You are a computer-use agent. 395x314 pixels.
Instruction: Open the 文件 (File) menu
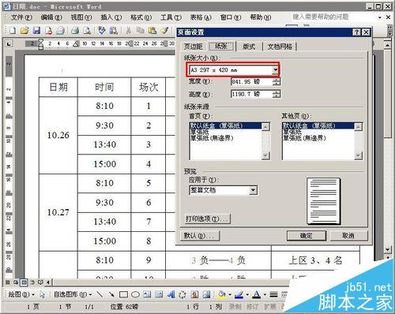tap(21, 17)
